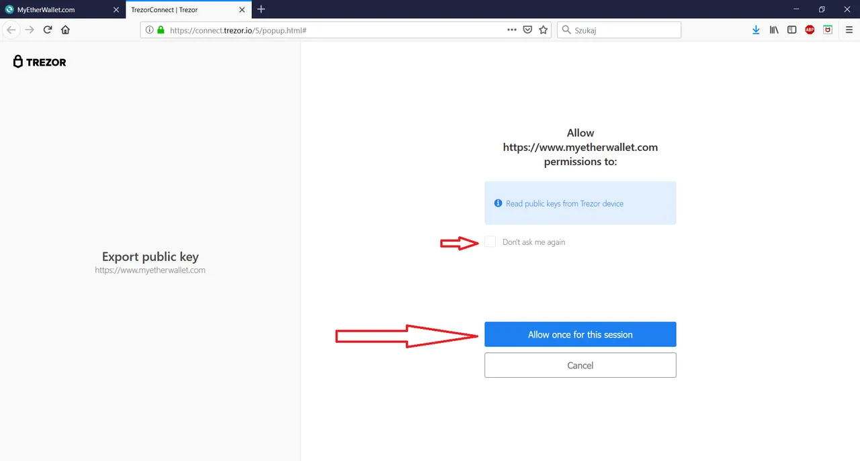The height and width of the screenshot is (461, 860).
Task: Click the Don't ask me again label
Action: [533, 242]
